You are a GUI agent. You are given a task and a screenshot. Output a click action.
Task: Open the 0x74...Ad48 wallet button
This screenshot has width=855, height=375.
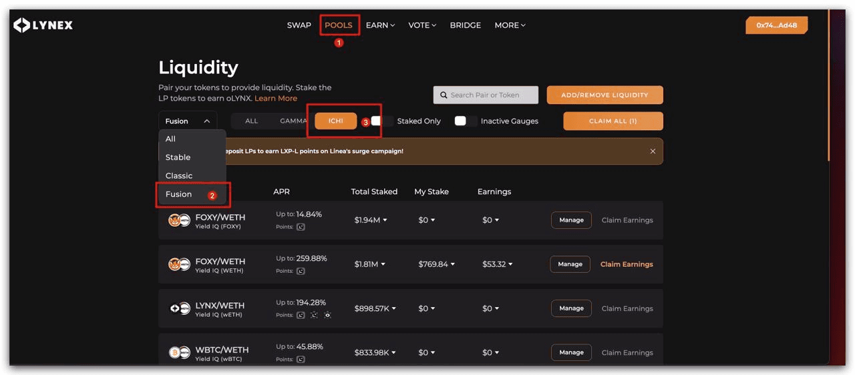776,25
